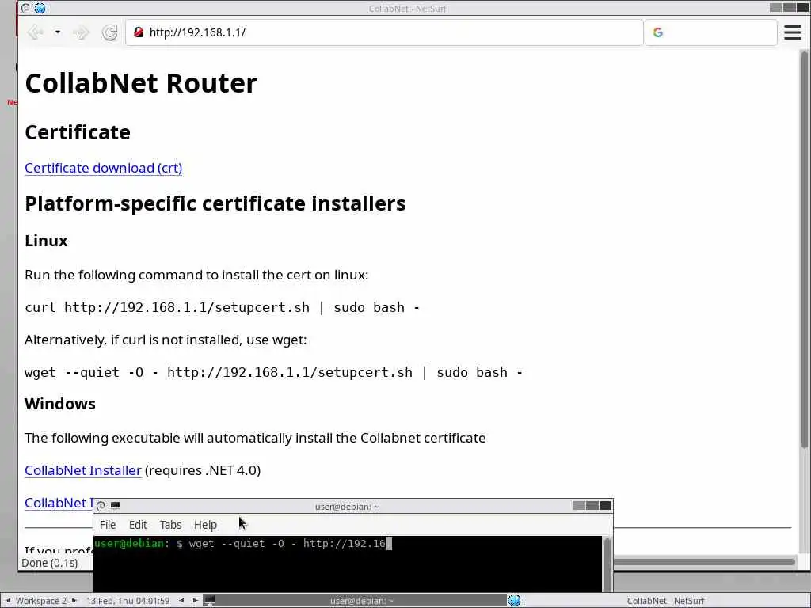Select user@debian terminal in the taskbar
811x608 pixels.
355,601
